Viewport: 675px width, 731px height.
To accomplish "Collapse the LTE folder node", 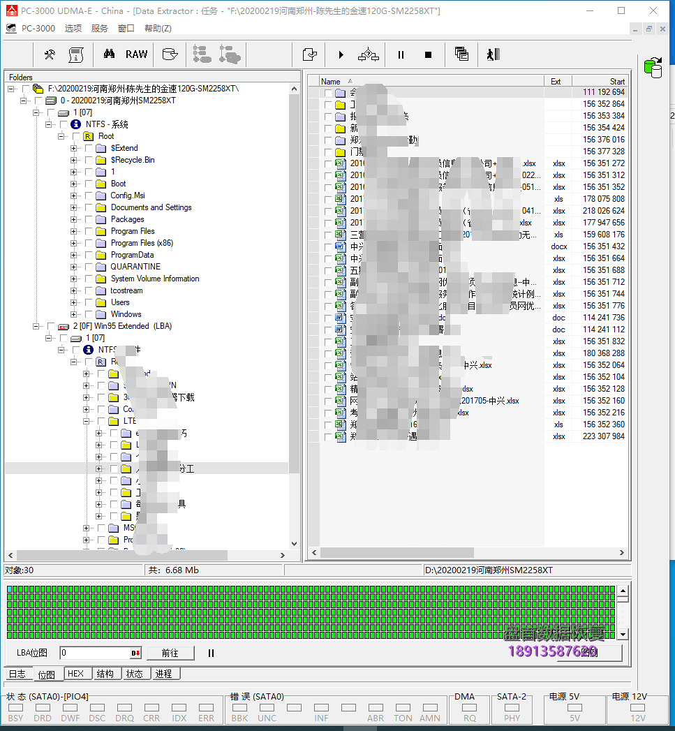I will [x=87, y=421].
